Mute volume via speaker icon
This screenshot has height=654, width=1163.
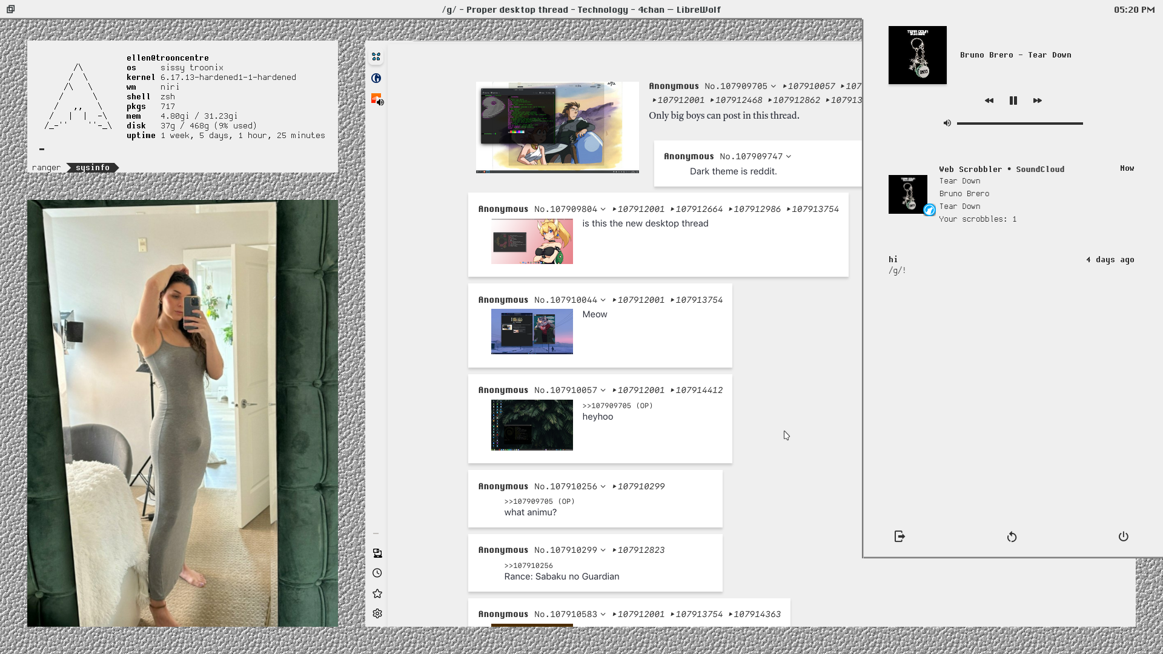[947, 123]
